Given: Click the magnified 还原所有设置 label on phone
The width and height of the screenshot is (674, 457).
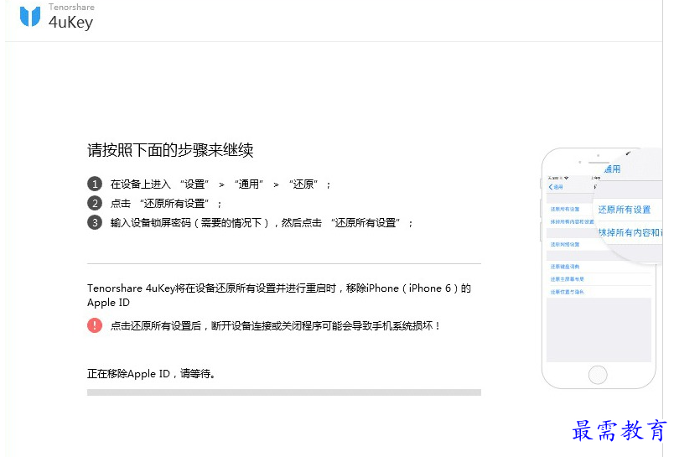Looking at the screenshot, I should (x=625, y=210).
